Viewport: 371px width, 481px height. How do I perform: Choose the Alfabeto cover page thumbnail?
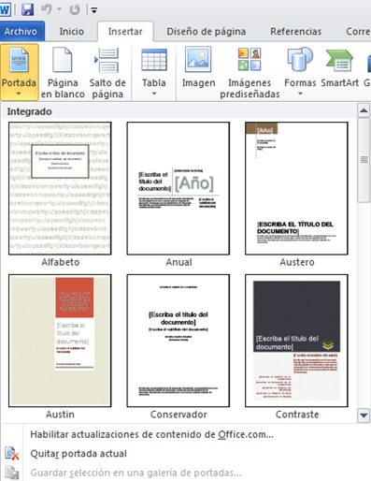pos(60,188)
